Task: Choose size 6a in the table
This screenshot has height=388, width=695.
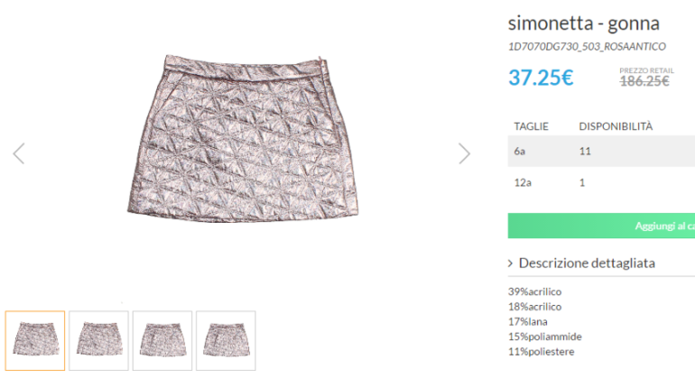Action: (x=520, y=151)
